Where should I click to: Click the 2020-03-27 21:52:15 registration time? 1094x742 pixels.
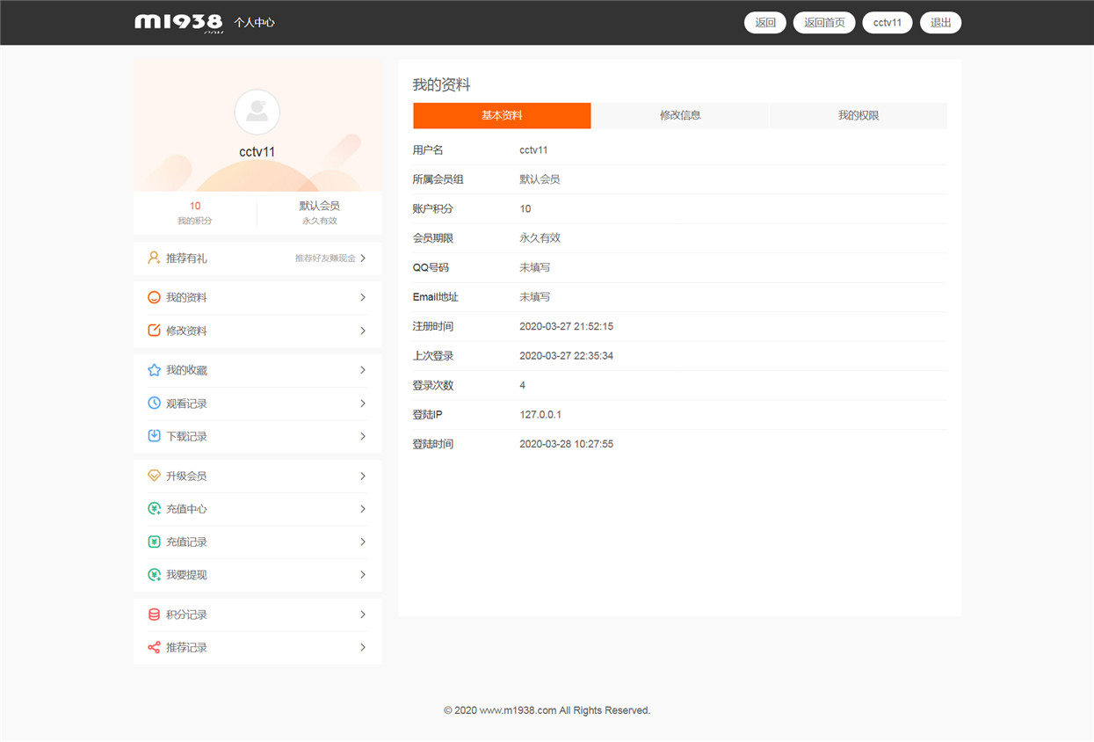pyautogui.click(x=567, y=326)
